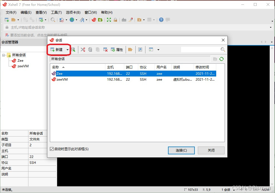The image size is (275, 193).
Task: Click the 所有会话 path field in dialog
Action: point(130,59)
